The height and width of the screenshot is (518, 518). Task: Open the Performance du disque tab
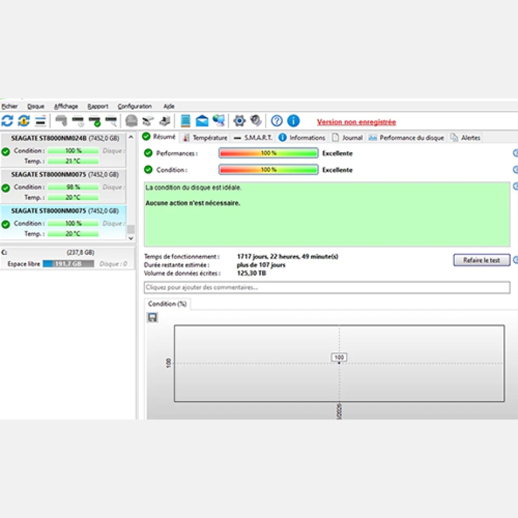[407, 138]
